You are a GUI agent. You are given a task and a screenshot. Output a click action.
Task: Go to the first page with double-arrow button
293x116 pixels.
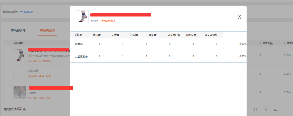255,110
